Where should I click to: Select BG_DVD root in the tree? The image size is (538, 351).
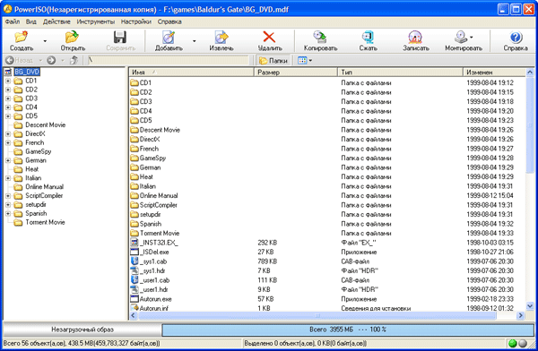pyautogui.click(x=27, y=72)
